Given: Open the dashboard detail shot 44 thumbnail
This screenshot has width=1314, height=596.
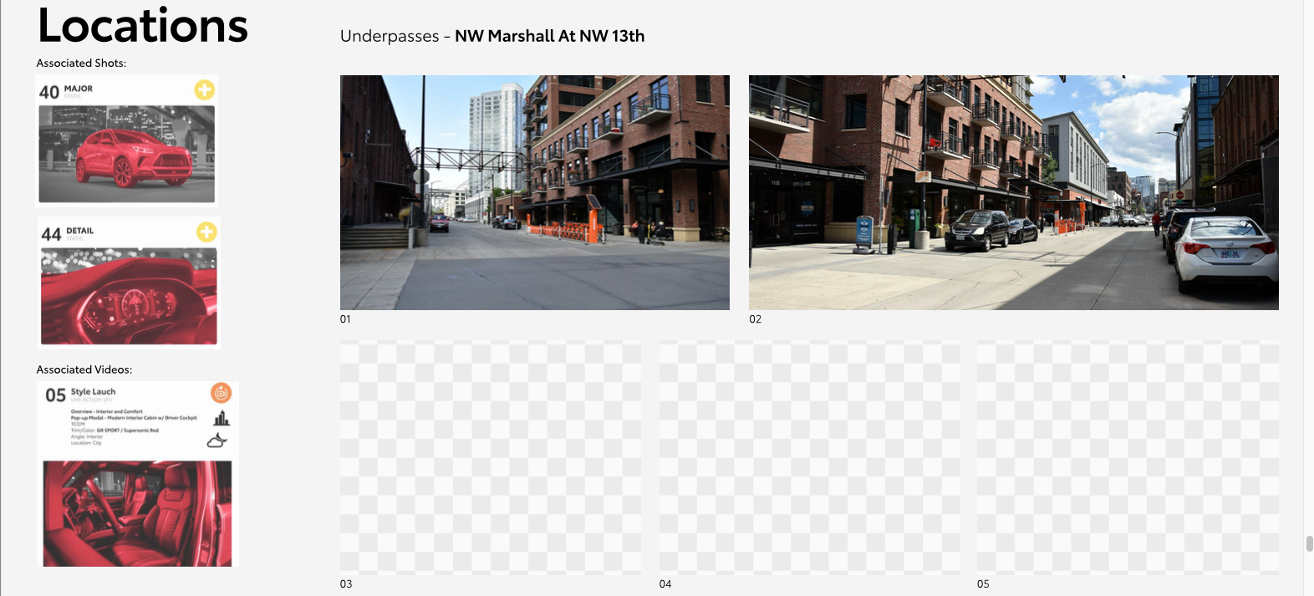Looking at the screenshot, I should [x=129, y=296].
